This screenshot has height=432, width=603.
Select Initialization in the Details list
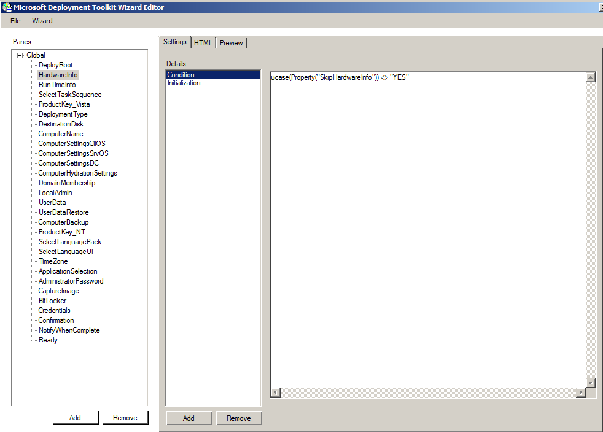pyautogui.click(x=184, y=83)
